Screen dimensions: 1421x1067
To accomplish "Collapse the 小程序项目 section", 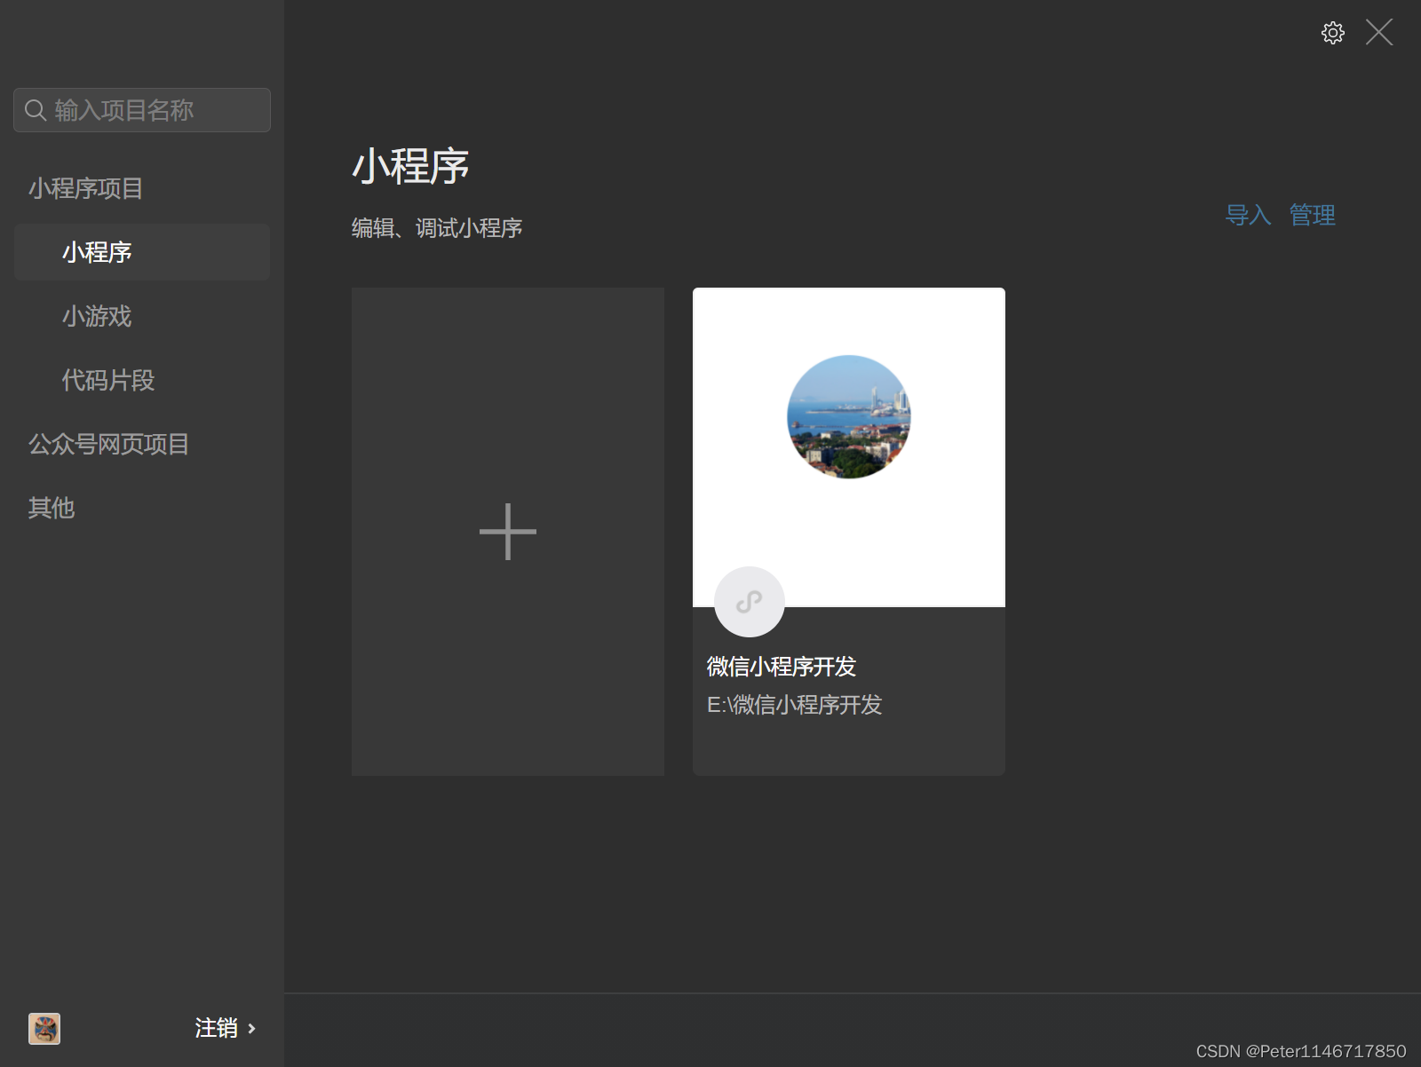I will (86, 188).
